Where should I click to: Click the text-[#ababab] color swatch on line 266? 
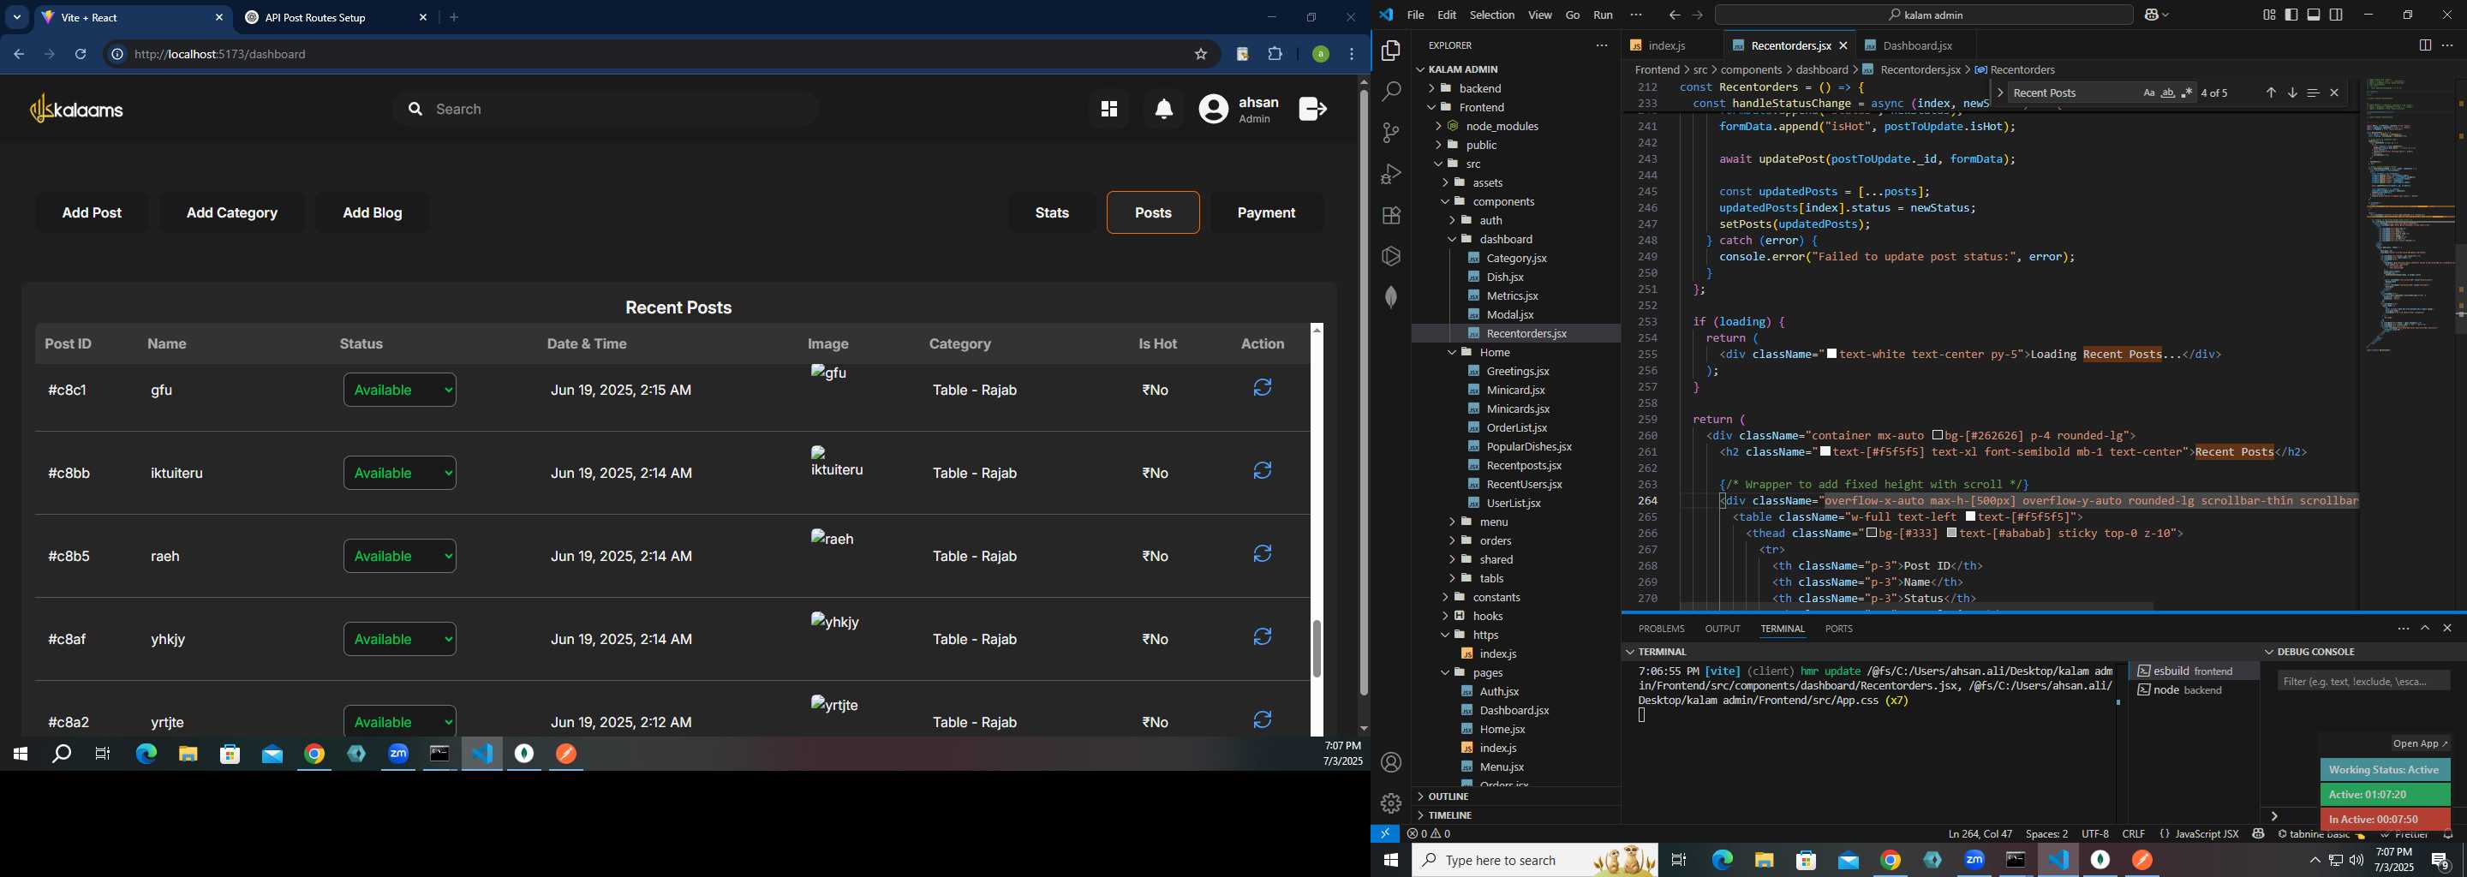pos(1952,534)
